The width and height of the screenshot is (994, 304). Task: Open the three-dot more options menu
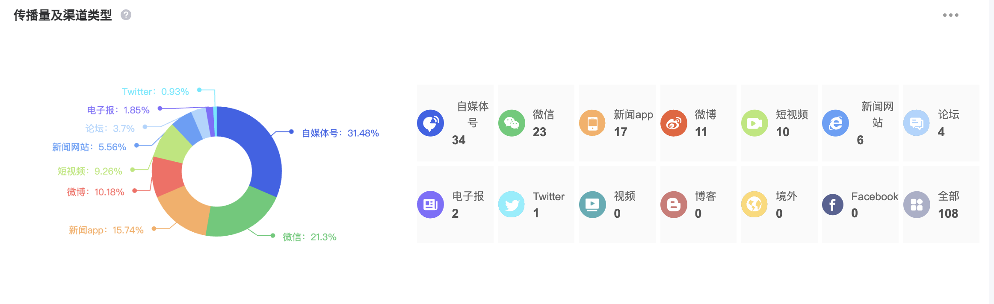point(950,15)
